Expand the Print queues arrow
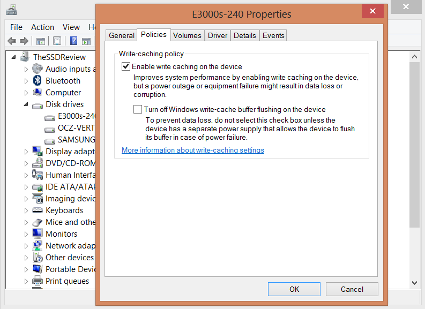This screenshot has height=309, width=425. [x=26, y=281]
